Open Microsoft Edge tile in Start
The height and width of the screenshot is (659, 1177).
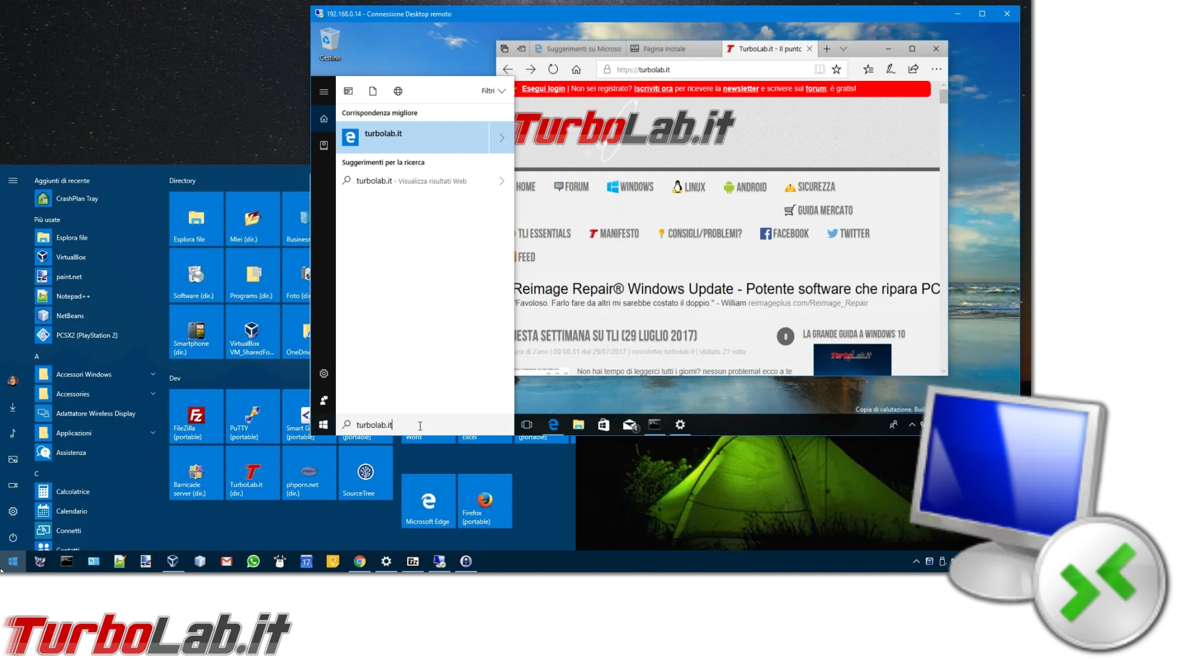(429, 501)
